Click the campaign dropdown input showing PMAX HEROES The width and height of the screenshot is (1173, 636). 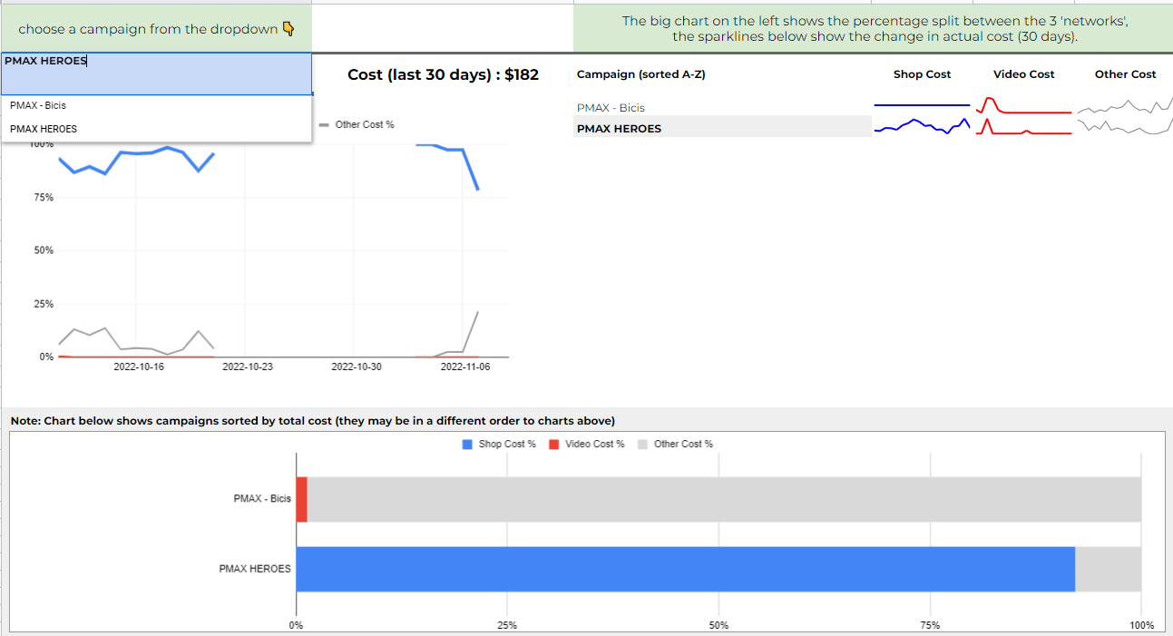click(x=156, y=73)
